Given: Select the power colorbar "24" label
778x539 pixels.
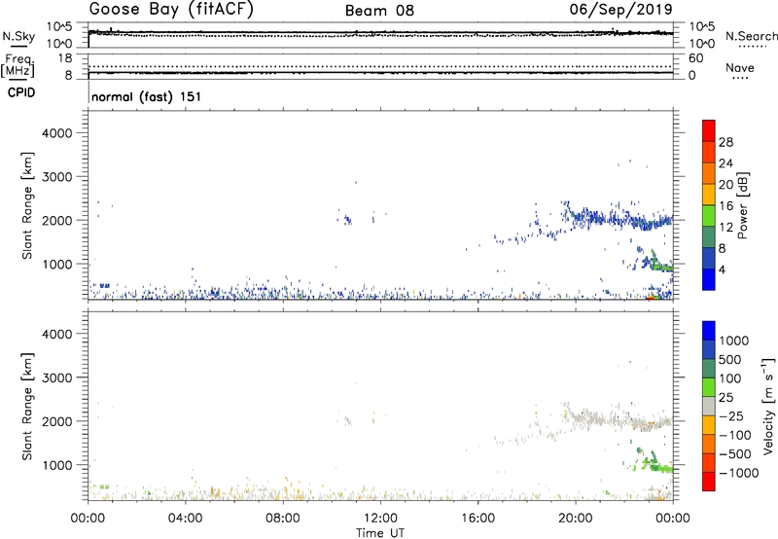Looking at the screenshot, I should tap(725, 163).
